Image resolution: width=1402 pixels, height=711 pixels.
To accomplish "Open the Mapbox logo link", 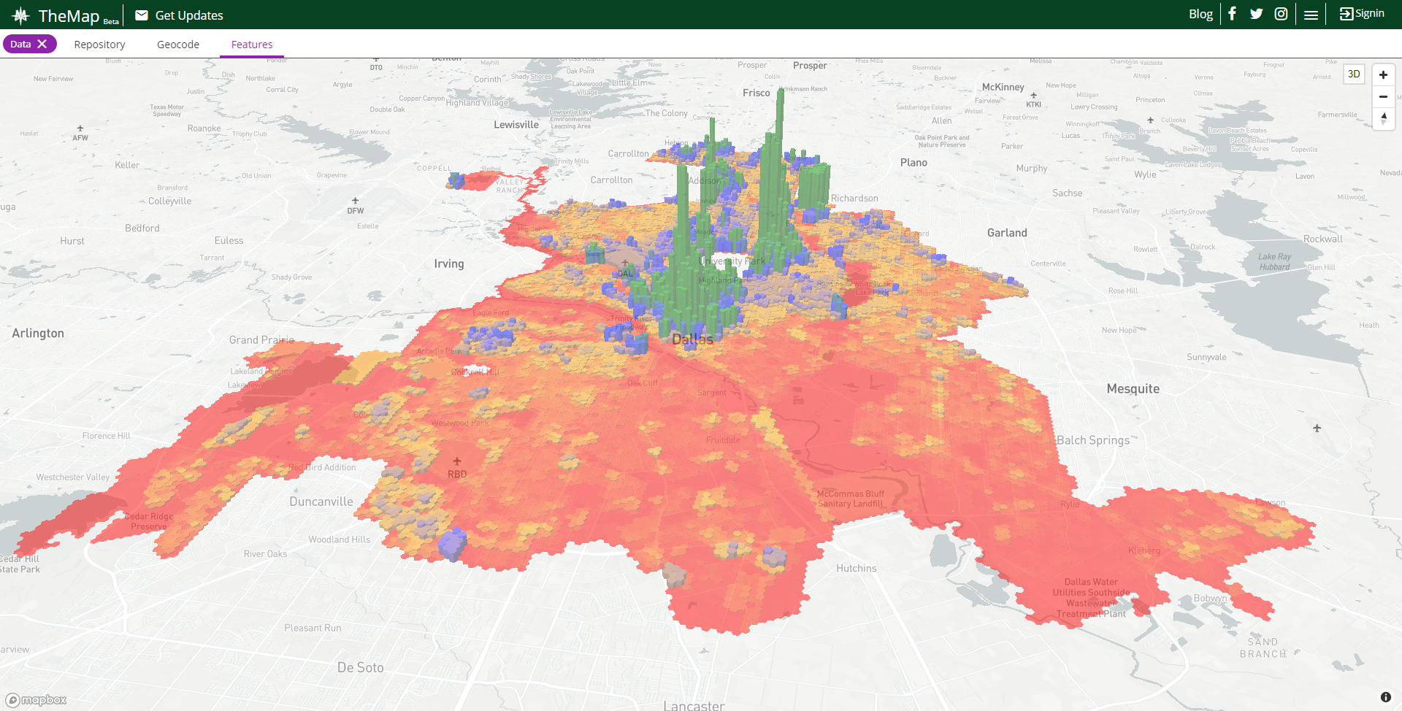I will coord(37,700).
